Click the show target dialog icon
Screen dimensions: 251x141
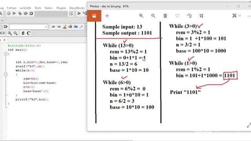(x=71, y=14)
